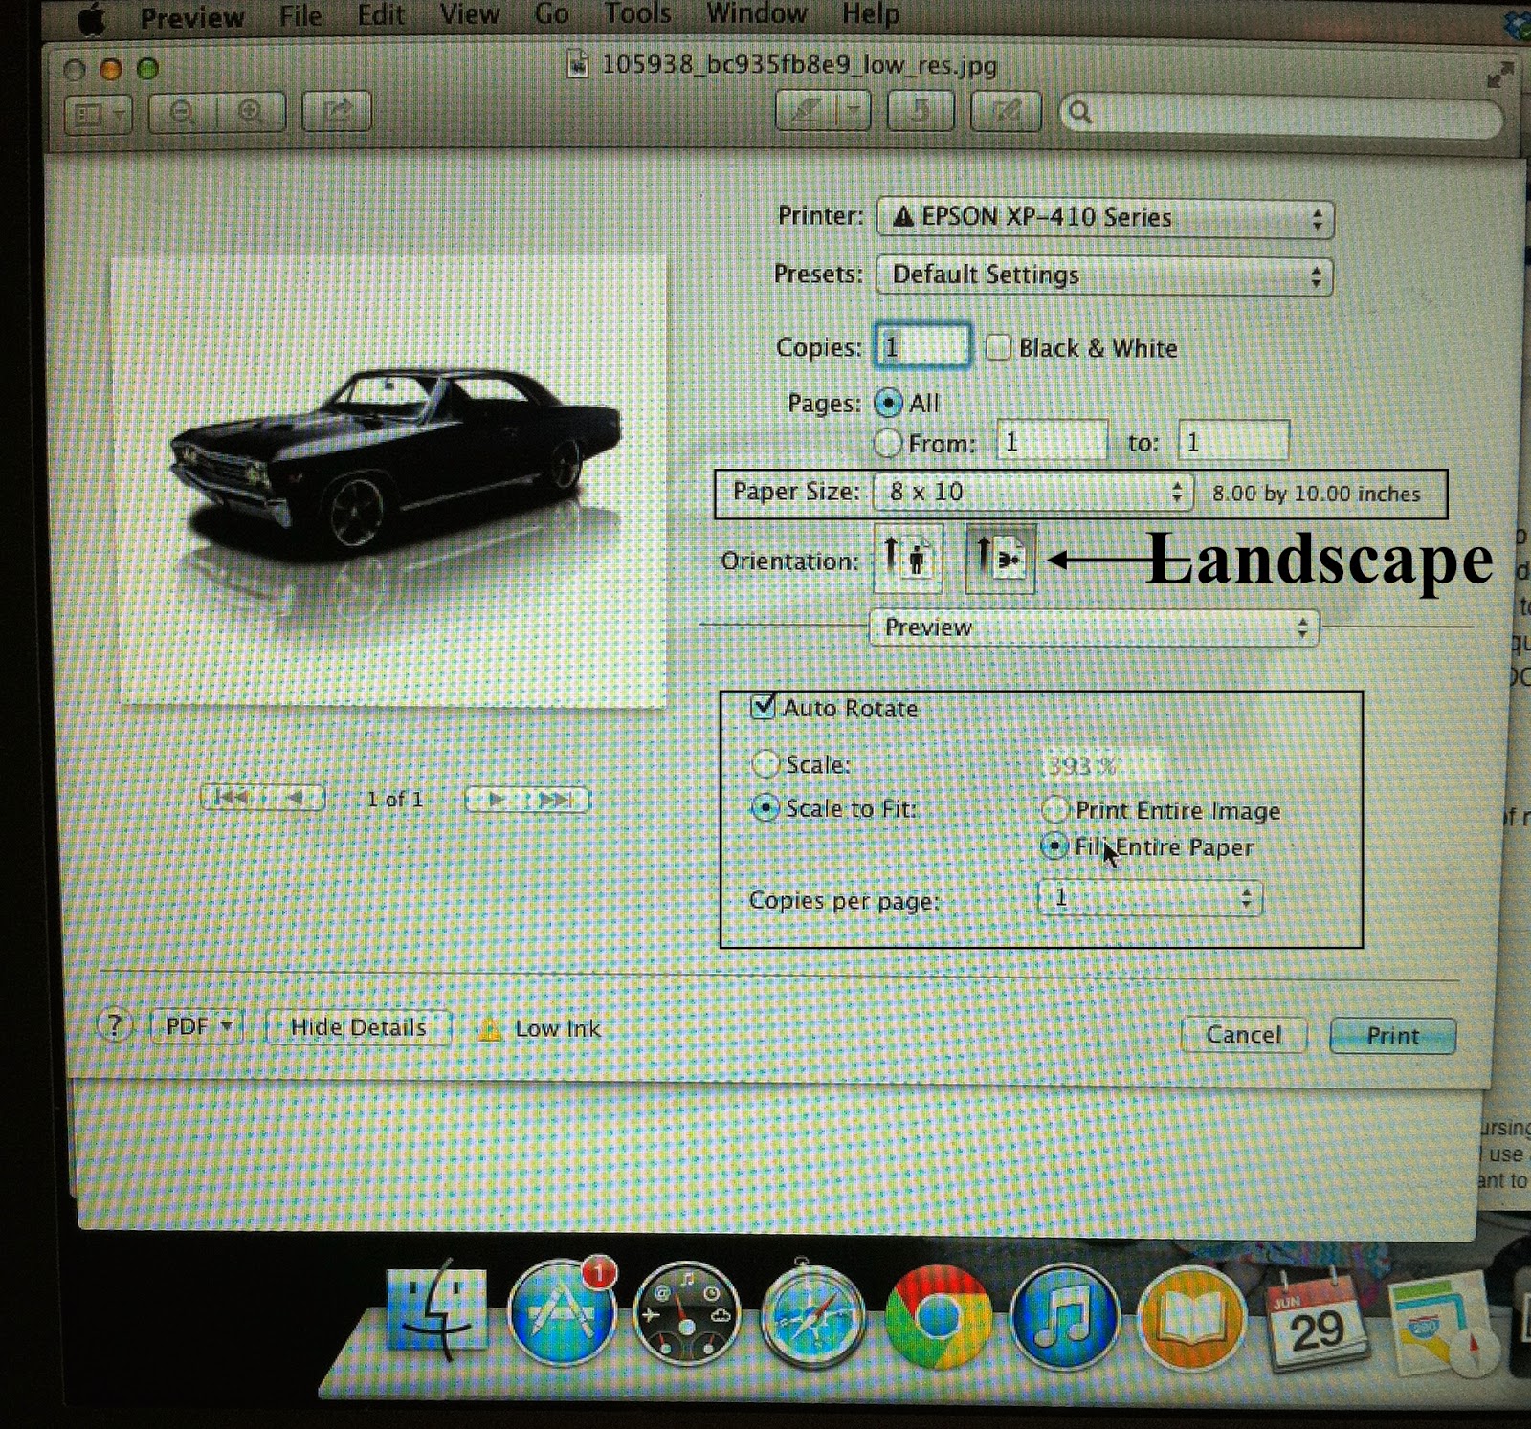The image size is (1531, 1429).
Task: Open the Preview application menu
Action: tap(192, 17)
